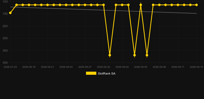Click the x-axis label 2026-07-24

pos(10,67)
